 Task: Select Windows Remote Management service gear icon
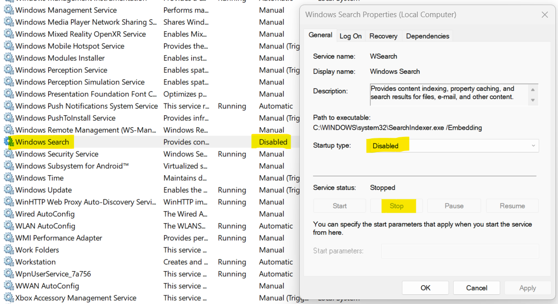click(9, 130)
